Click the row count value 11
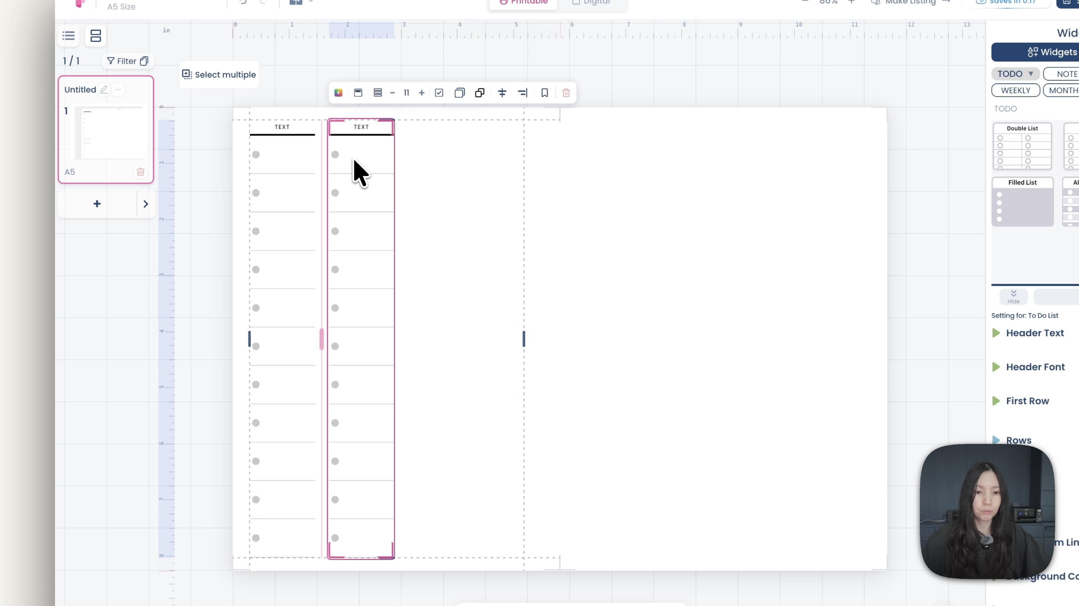This screenshot has height=606, width=1079. pos(406,93)
